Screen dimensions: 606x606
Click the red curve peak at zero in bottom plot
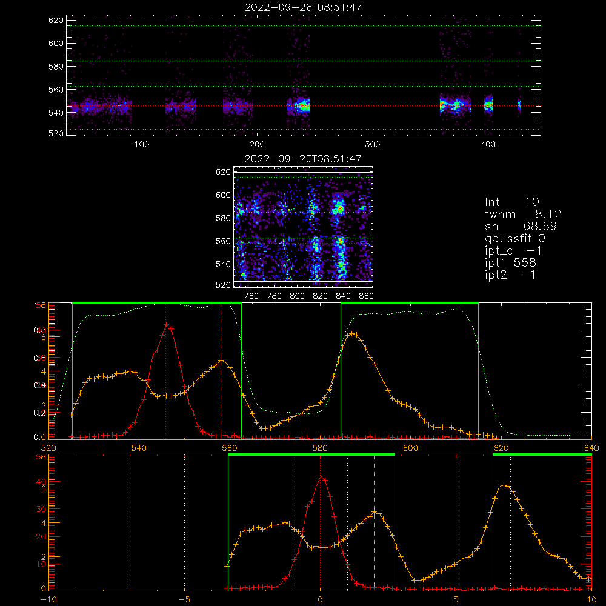click(x=321, y=476)
